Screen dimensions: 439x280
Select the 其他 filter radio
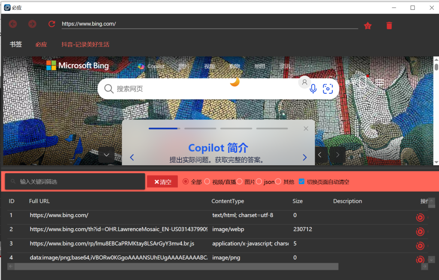(x=278, y=182)
